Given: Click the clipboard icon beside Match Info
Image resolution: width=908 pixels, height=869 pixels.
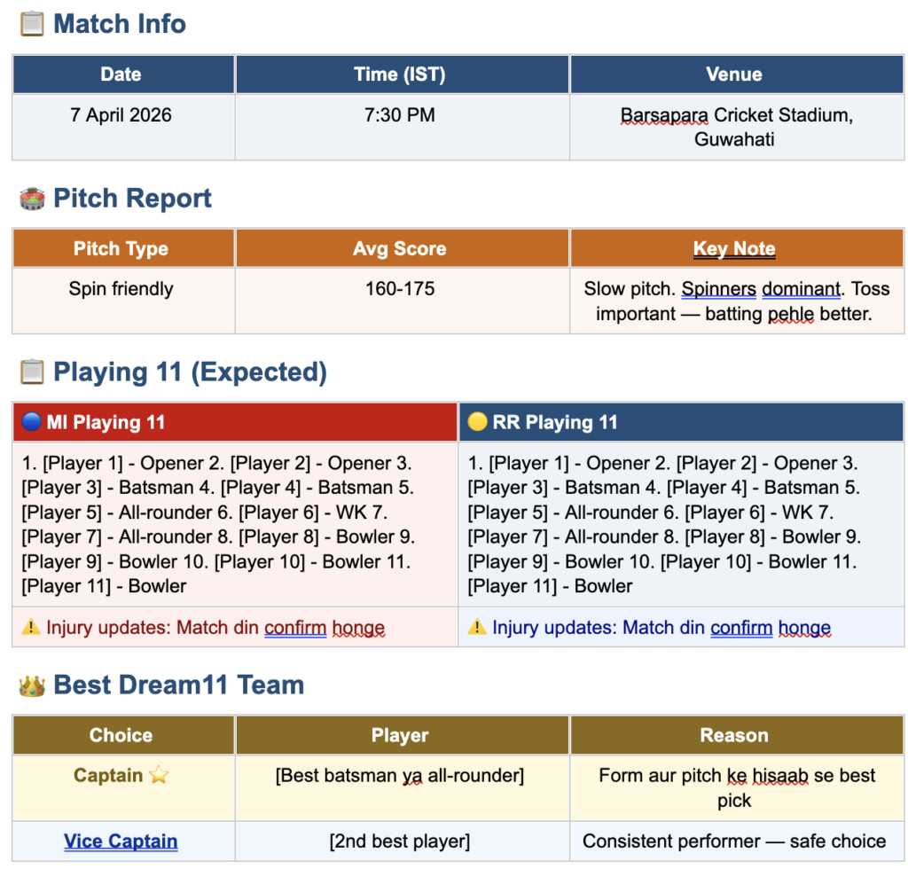Looking at the screenshot, I should pyautogui.click(x=32, y=24).
